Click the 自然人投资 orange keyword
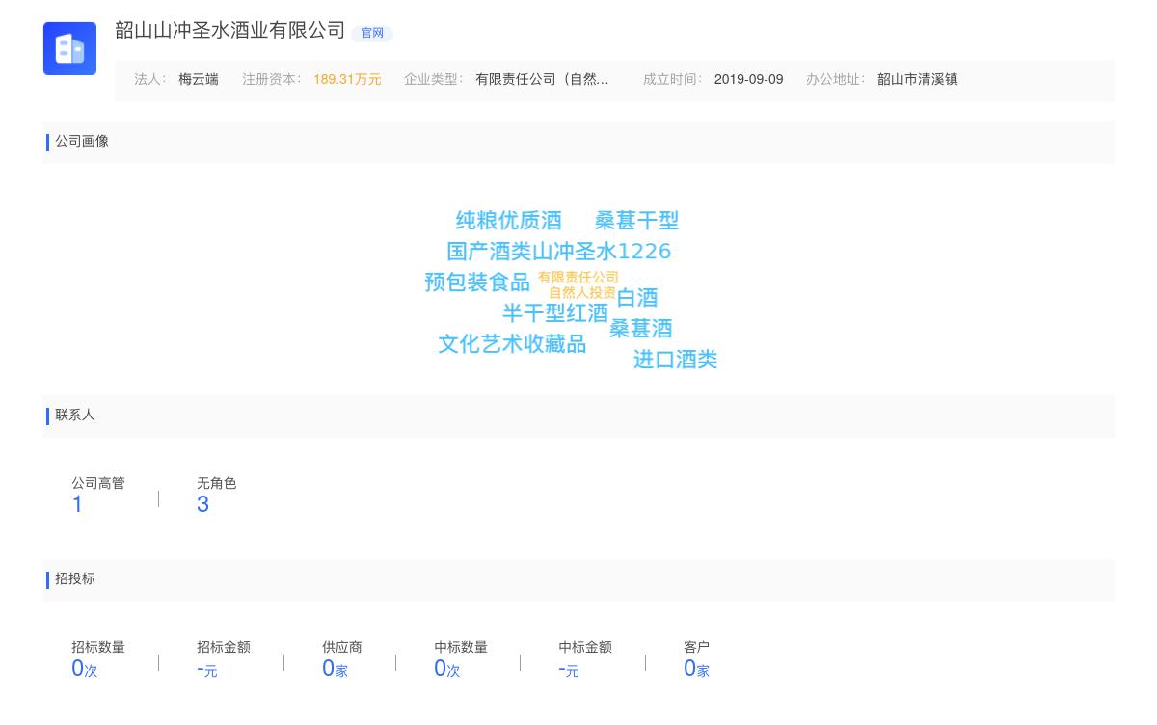The width and height of the screenshot is (1157, 725). 582,293
